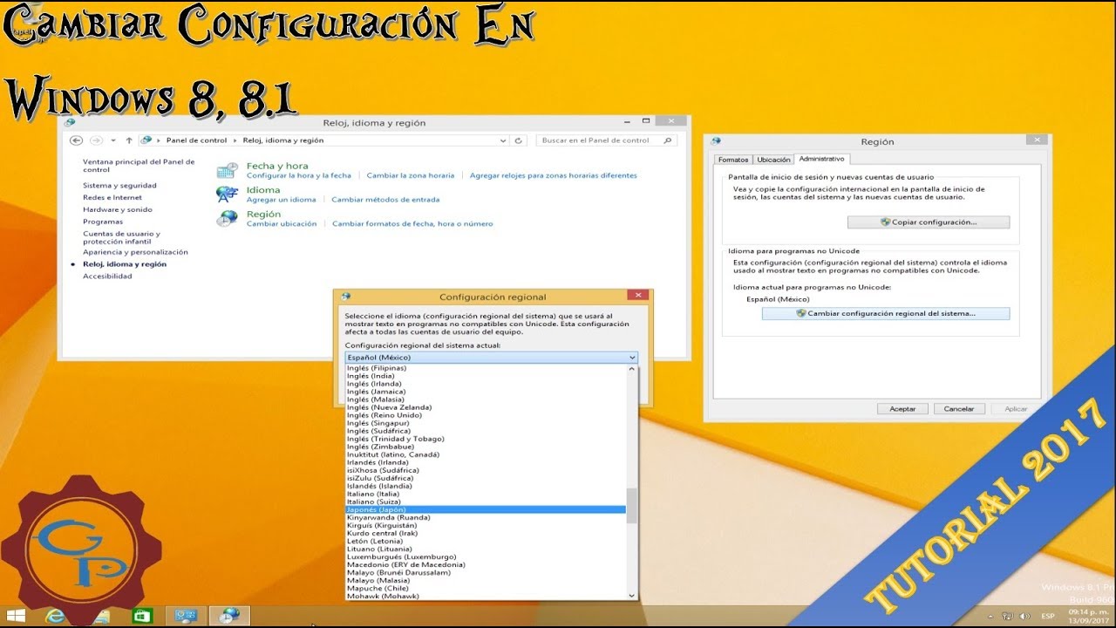
Task: Open the Español (México) locale combo box
Action: (491, 358)
